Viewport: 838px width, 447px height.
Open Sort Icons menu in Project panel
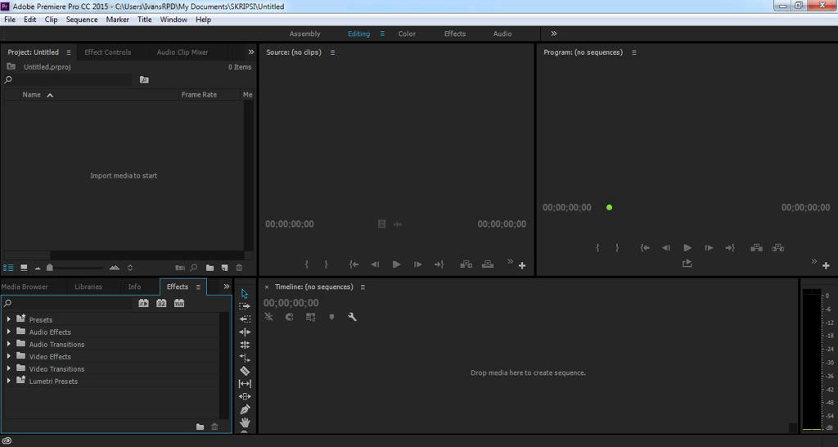click(x=130, y=268)
